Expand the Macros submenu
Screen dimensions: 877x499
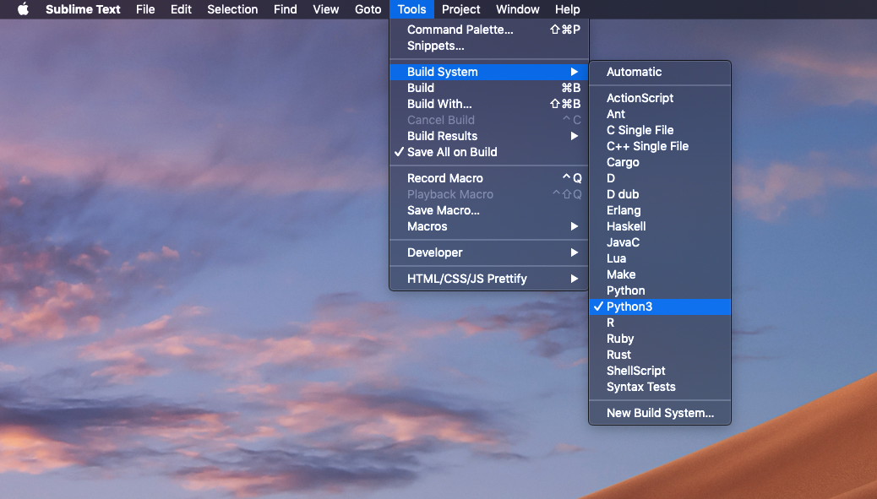click(428, 226)
